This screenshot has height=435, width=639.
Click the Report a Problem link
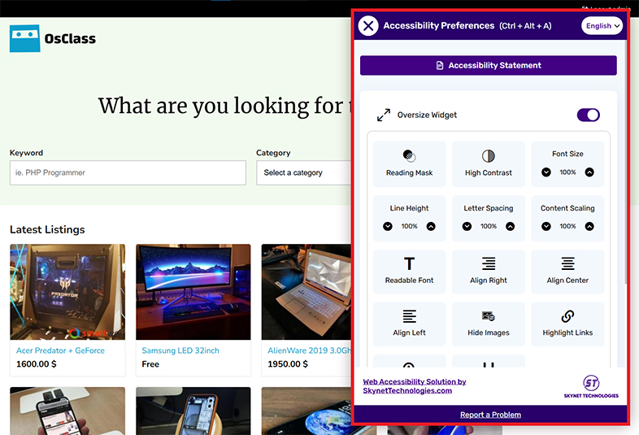click(x=490, y=415)
